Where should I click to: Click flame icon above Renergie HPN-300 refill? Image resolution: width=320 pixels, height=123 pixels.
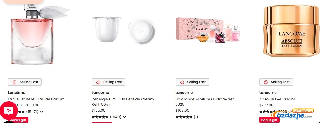pos(98,82)
